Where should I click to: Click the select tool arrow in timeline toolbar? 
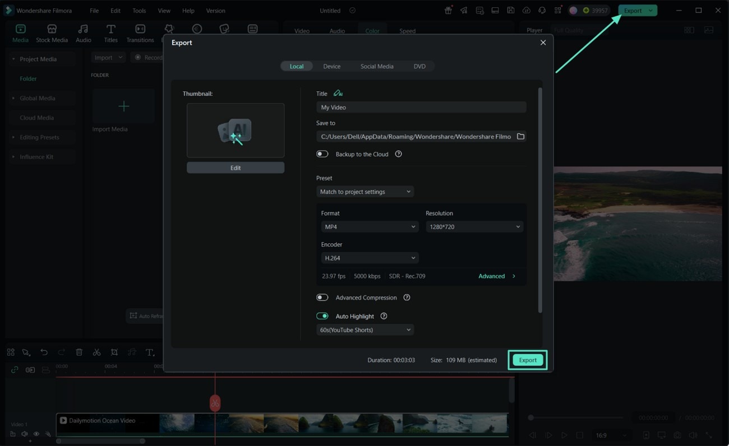point(26,352)
